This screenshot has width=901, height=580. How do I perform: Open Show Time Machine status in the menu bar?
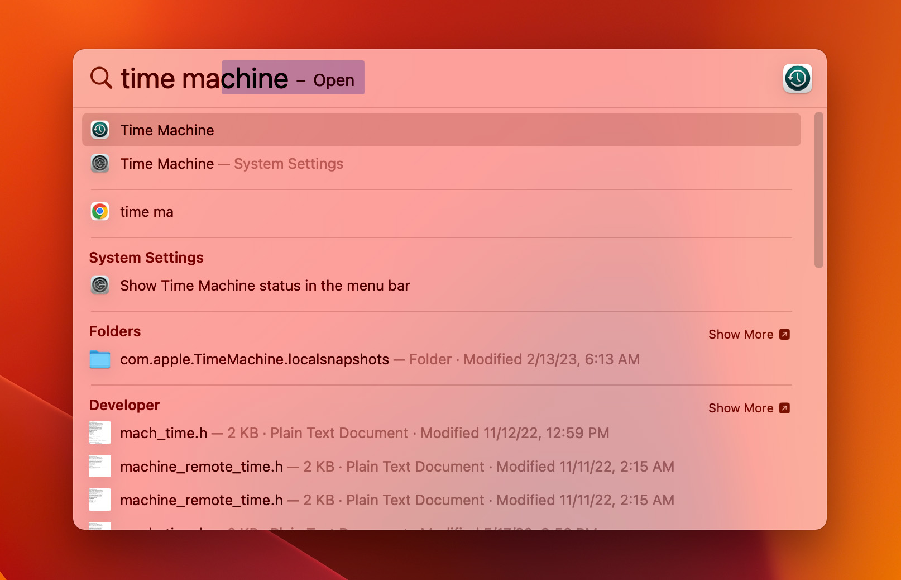tap(442, 285)
